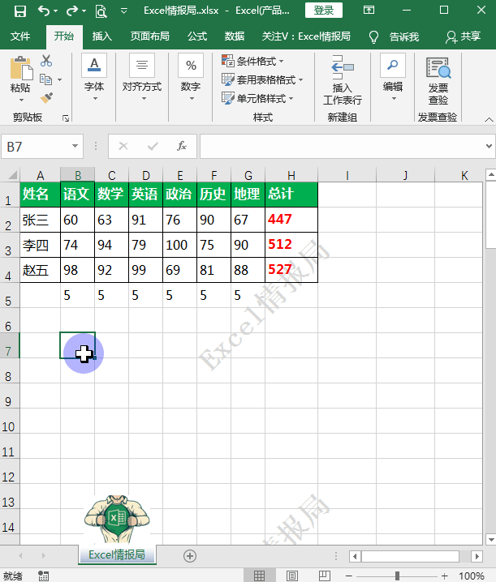Switch to the 插入 tab

[x=101, y=36]
